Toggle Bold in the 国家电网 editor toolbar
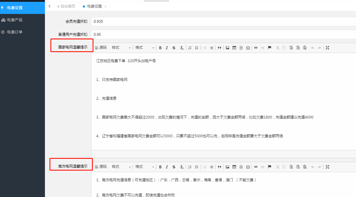 pos(160,48)
